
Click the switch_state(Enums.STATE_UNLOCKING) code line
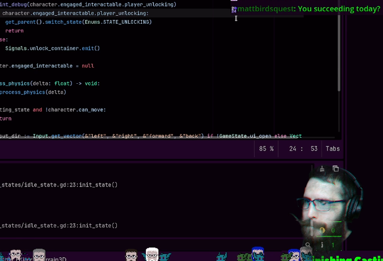pyautogui.click(x=78, y=22)
